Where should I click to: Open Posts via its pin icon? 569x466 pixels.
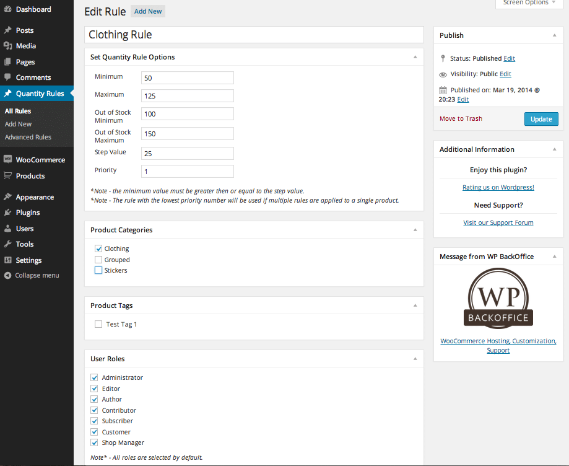7,30
